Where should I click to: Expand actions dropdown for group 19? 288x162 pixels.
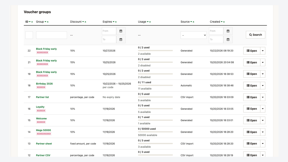point(263,74)
